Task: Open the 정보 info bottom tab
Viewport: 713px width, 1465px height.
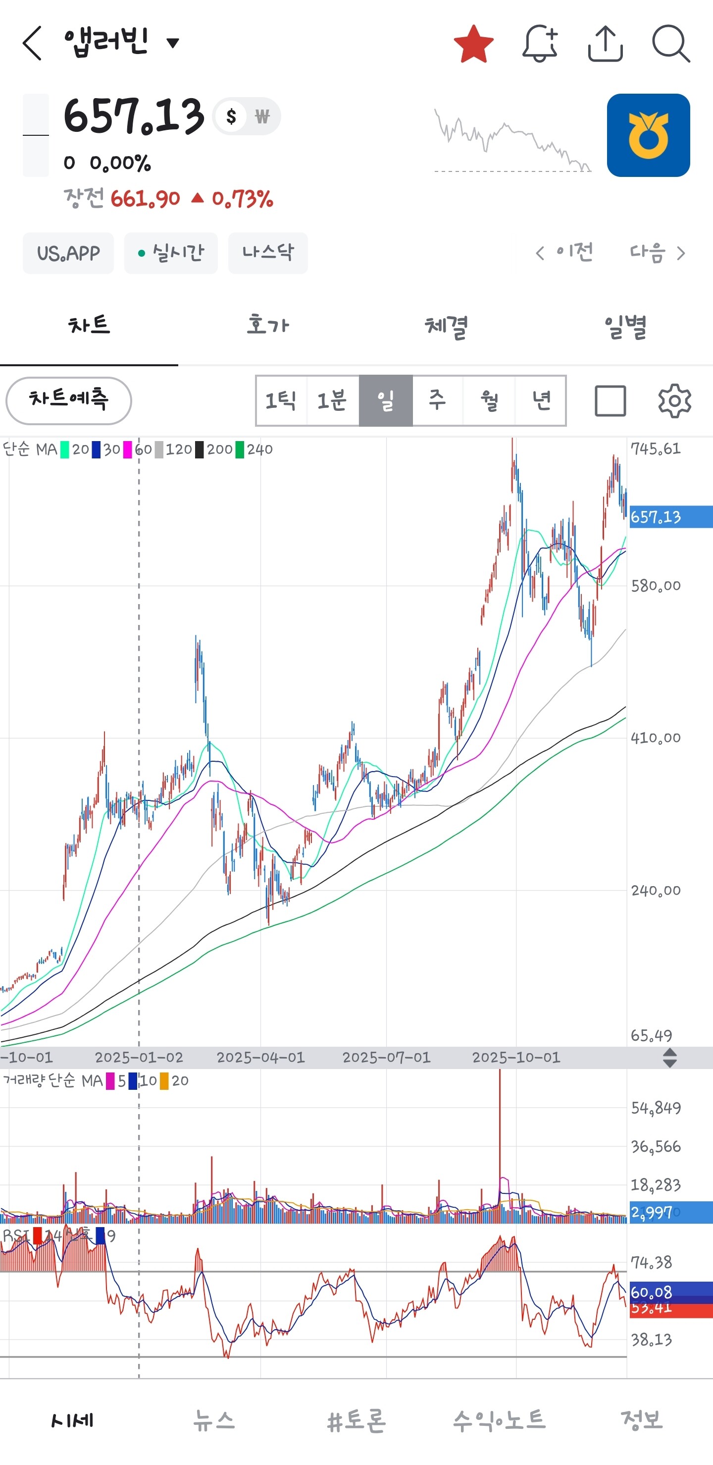Action: pos(642,1420)
